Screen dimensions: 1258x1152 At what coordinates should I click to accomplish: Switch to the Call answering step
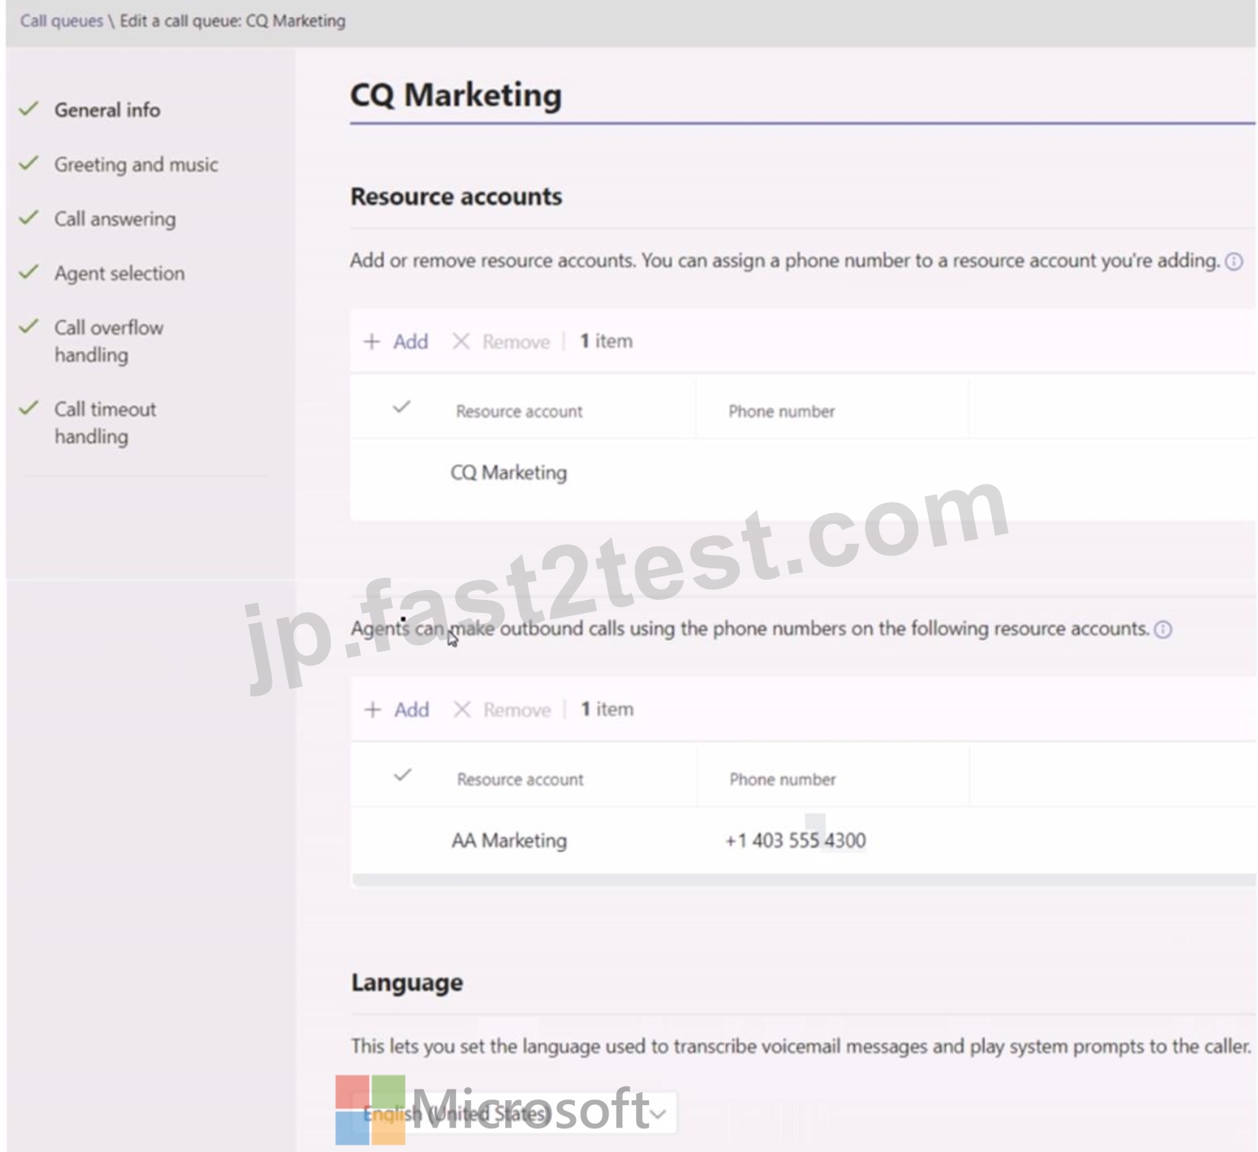tap(115, 219)
